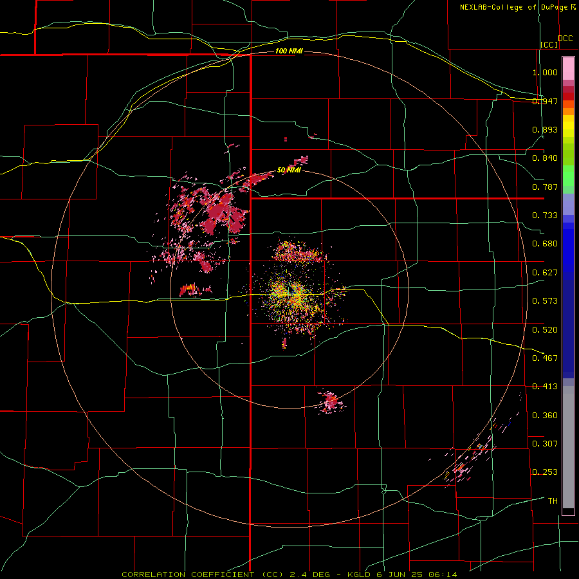The height and width of the screenshot is (579, 579).
Task: Select the light pink swatch at the color bar top
Action: tap(568, 68)
